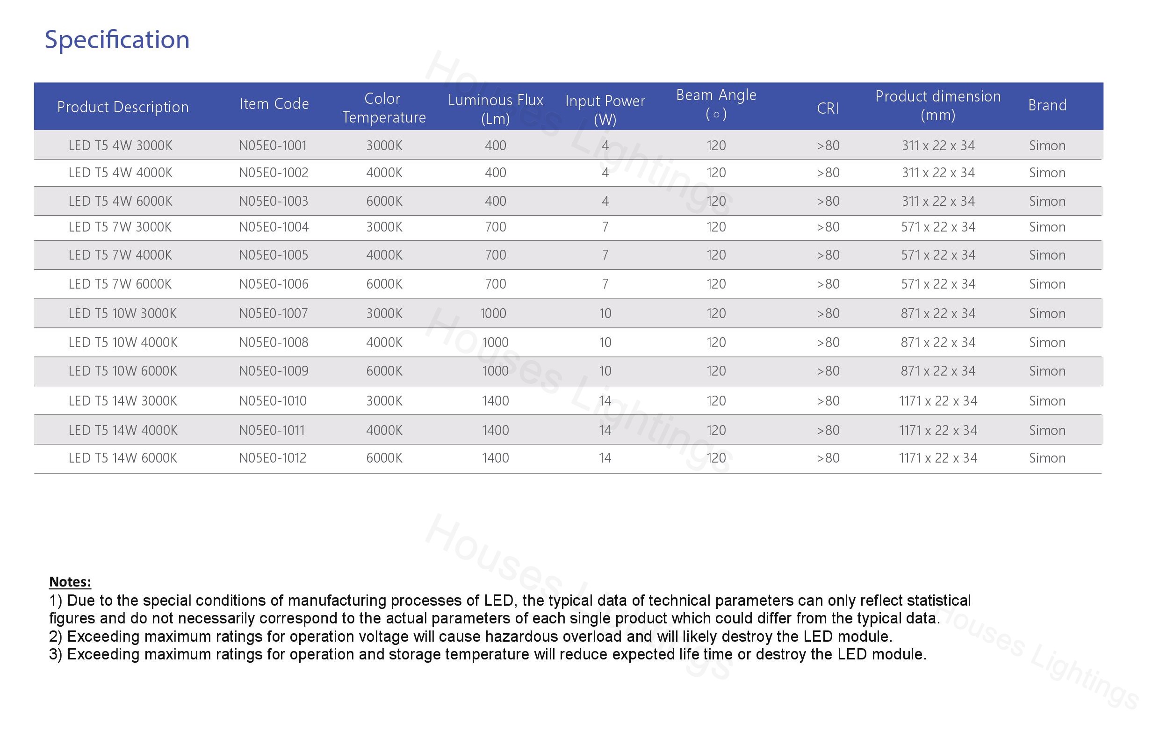Click CRI >80 in N05E0-1002 row
Viewport: 1160px width, 731px height.
tap(828, 173)
